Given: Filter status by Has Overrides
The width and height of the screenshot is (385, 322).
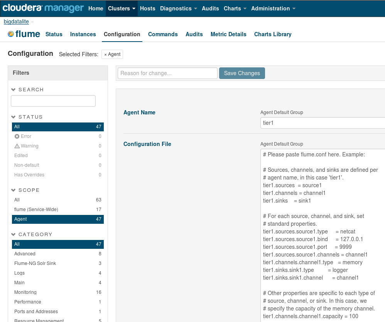Looking at the screenshot, I should tap(58, 175).
